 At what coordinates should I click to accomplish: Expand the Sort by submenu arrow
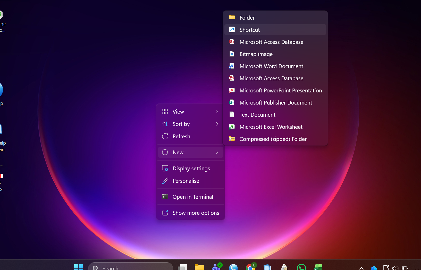tap(217, 124)
